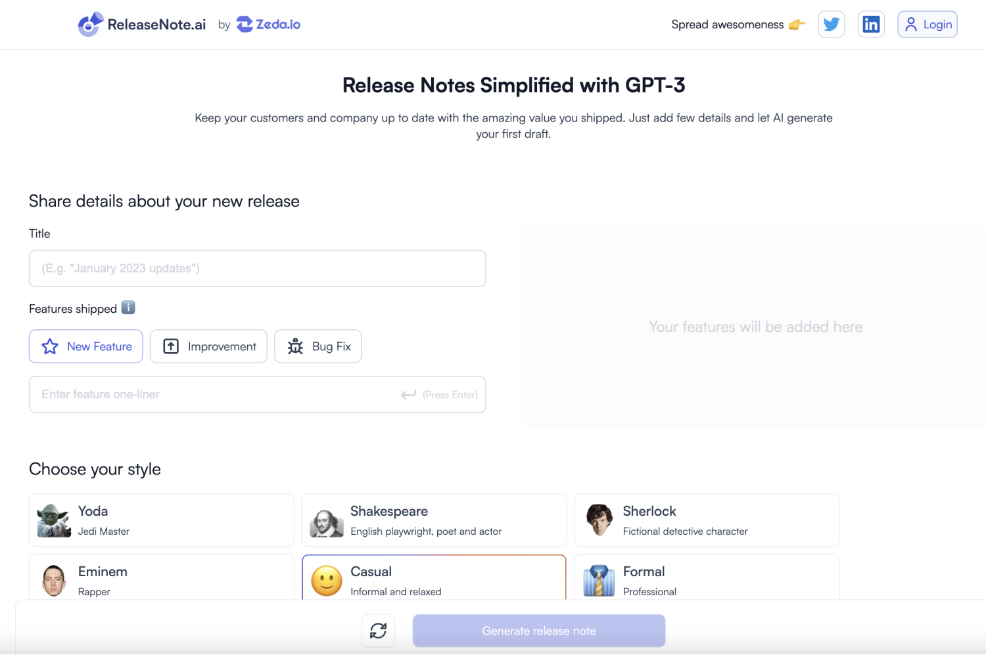Click the feature one-liner input
This screenshot has width=986, height=657.
[x=258, y=394]
